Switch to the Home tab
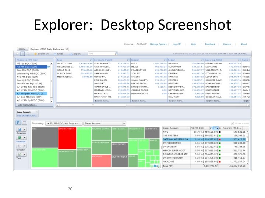Image resolution: width=265 pixels, height=198 pixels. [x=22, y=49]
